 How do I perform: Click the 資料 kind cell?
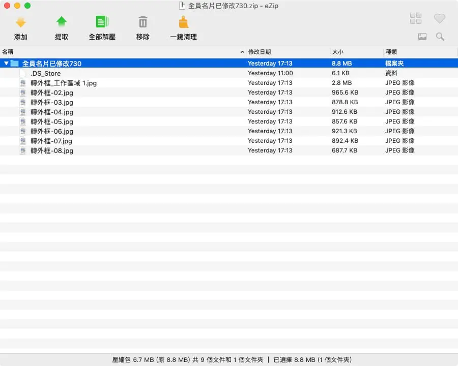pos(391,73)
